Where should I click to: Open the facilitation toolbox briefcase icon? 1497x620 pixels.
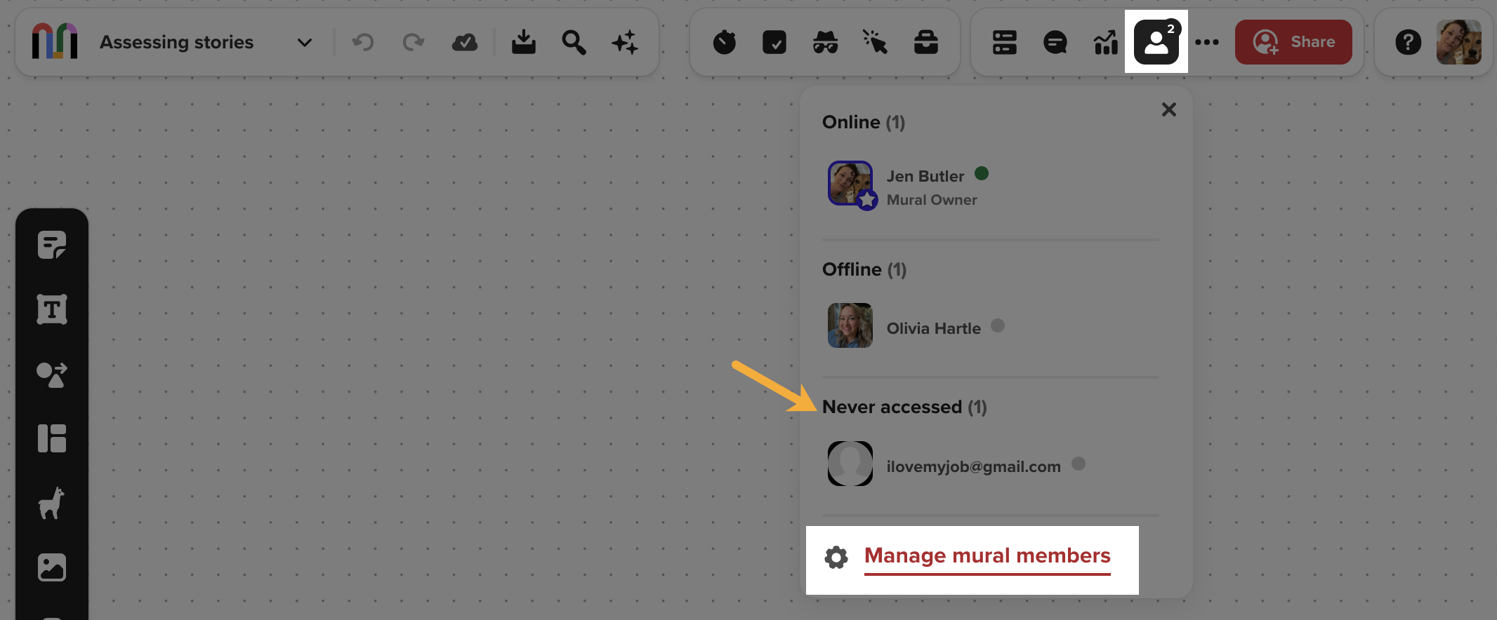coord(926,42)
